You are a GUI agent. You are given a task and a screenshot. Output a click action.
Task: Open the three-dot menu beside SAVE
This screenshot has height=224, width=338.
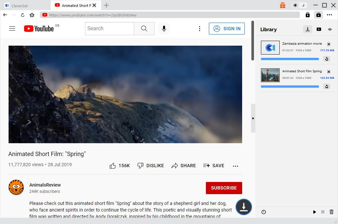pyautogui.click(x=235, y=166)
